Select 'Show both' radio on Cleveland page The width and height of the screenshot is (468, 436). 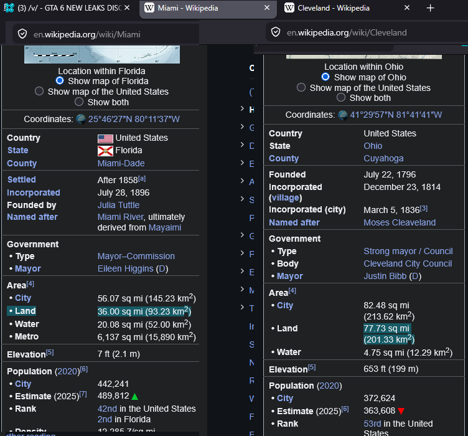click(x=341, y=97)
